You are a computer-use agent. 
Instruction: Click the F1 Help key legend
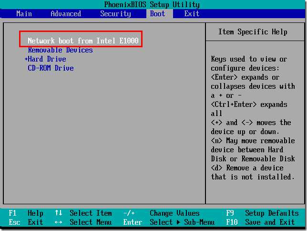coord(26,213)
